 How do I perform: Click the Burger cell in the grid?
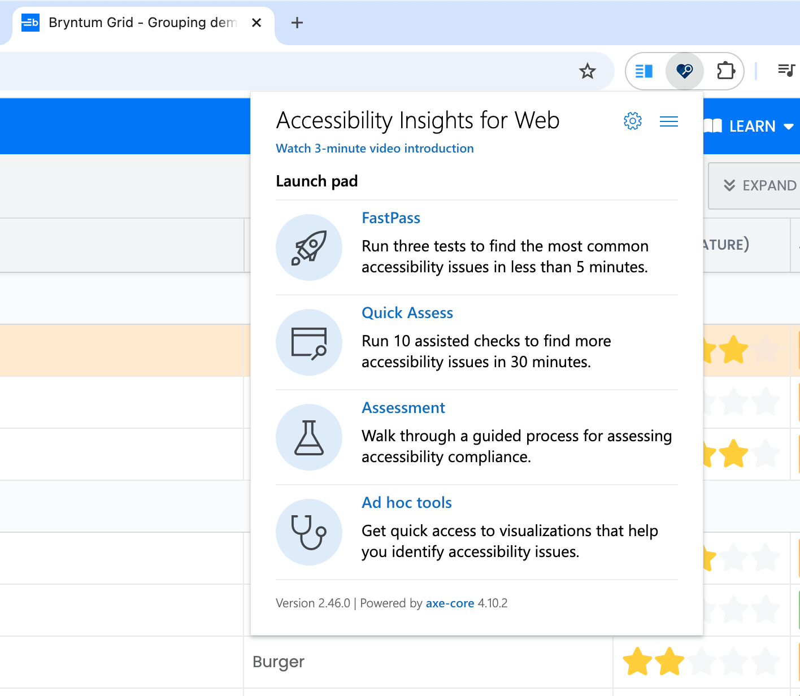point(428,662)
